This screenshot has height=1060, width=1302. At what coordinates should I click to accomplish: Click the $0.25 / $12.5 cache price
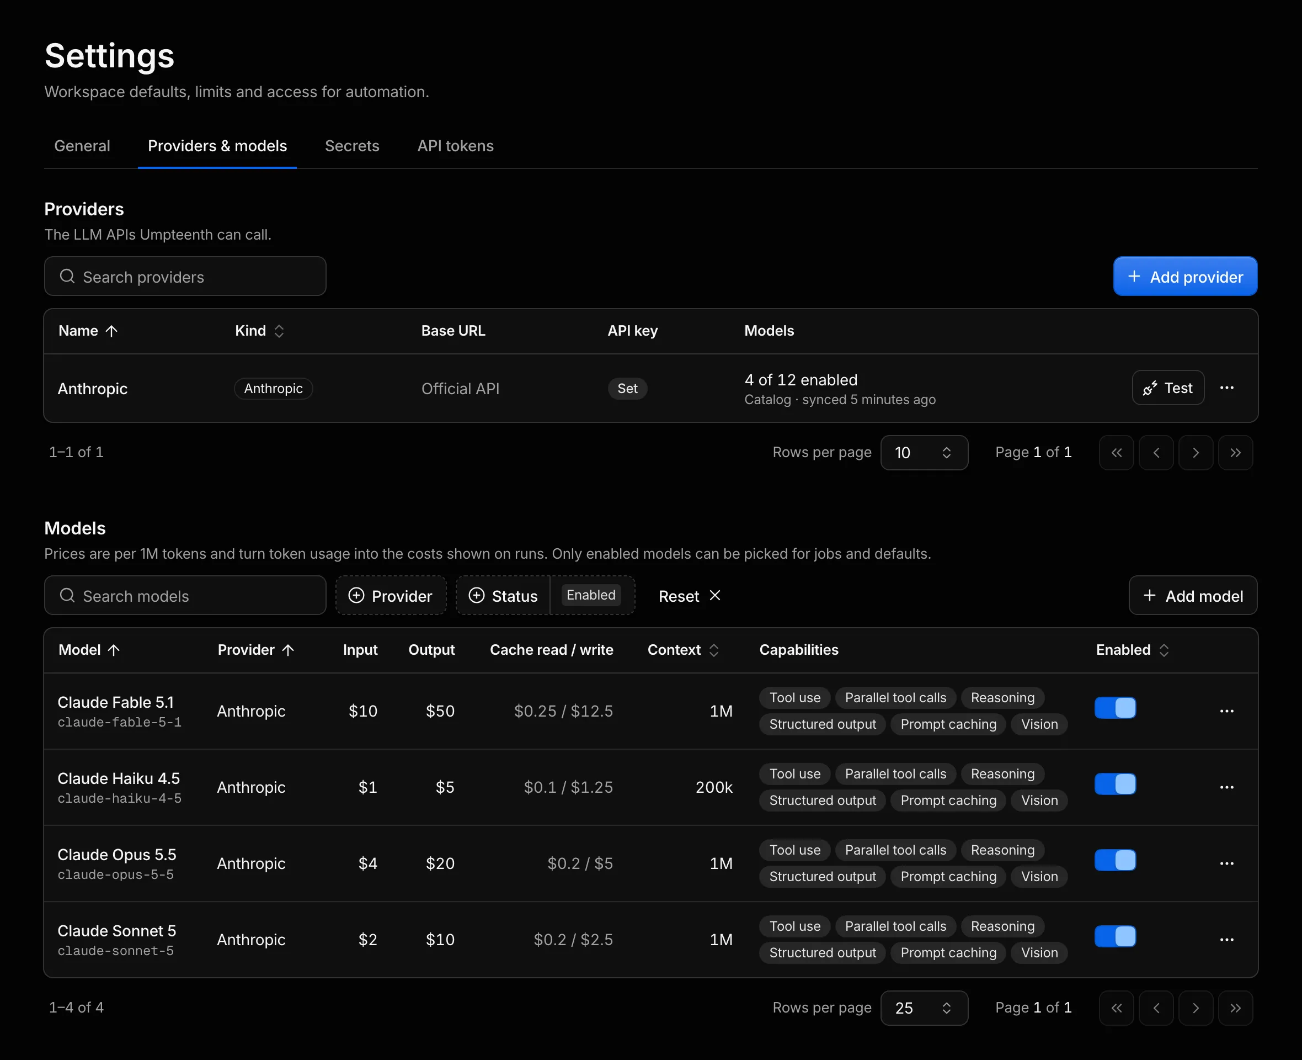[563, 711]
